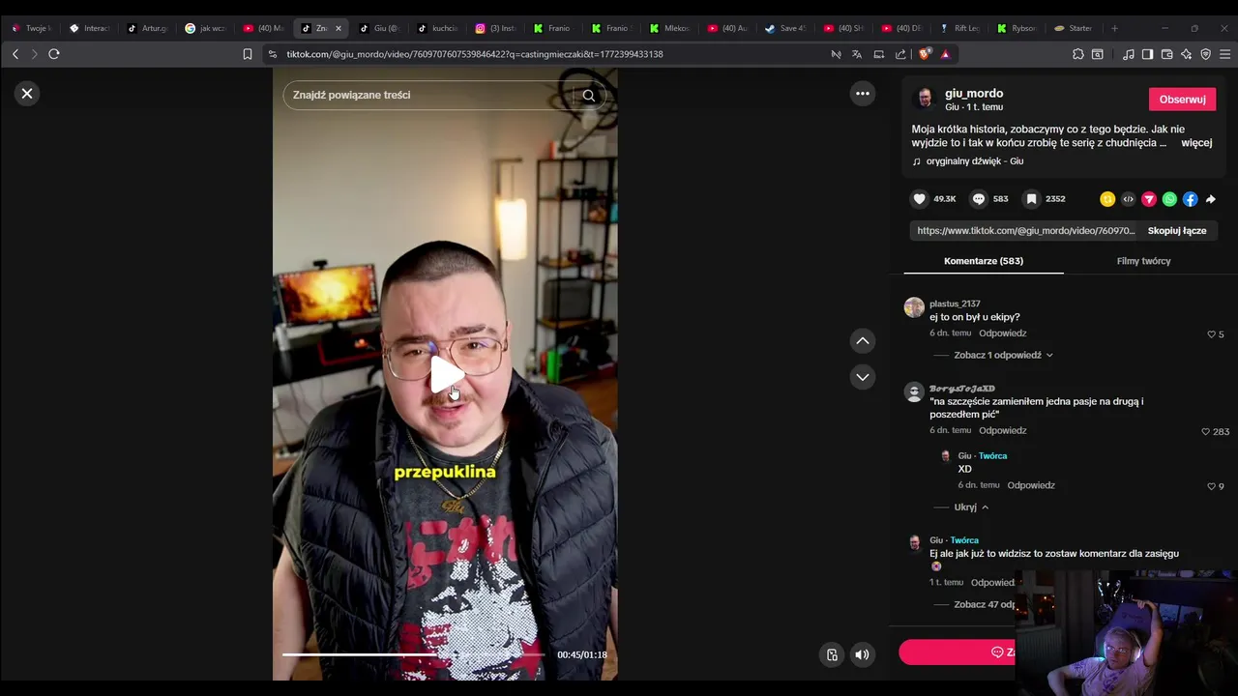Screen dimensions: 1238x696
Task: Expand 'Zobacz 1 odpowiedź' under plastus_2137
Action: [x=1003, y=355]
